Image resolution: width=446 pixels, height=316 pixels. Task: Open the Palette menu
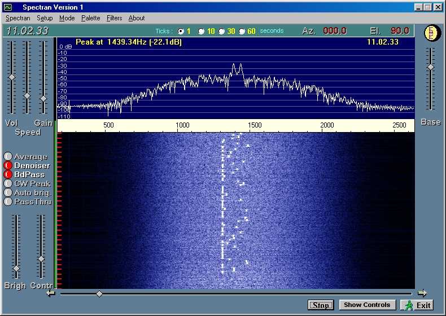point(90,18)
